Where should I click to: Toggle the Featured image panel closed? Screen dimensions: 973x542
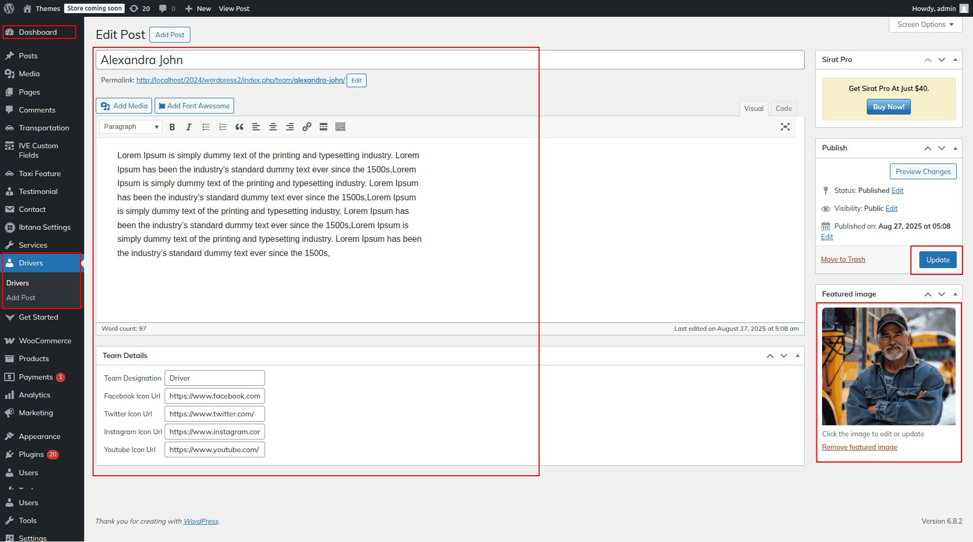point(955,294)
